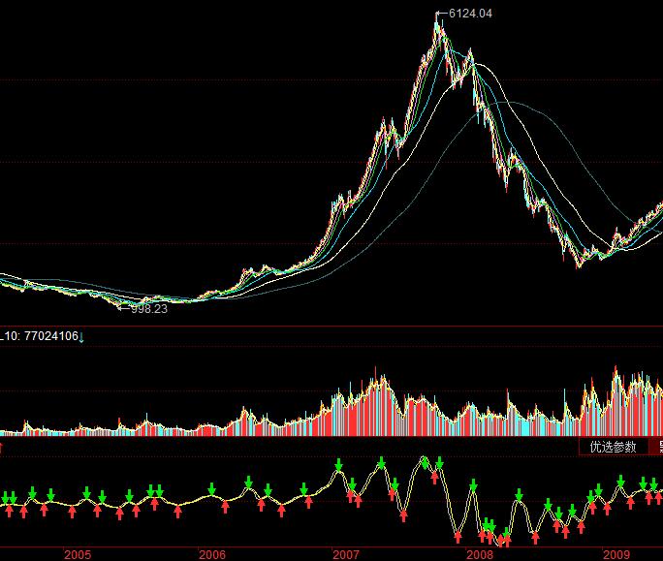This screenshot has height=561, width=663.
Task: Click the 998.23 lowest price label
Action: point(149,309)
